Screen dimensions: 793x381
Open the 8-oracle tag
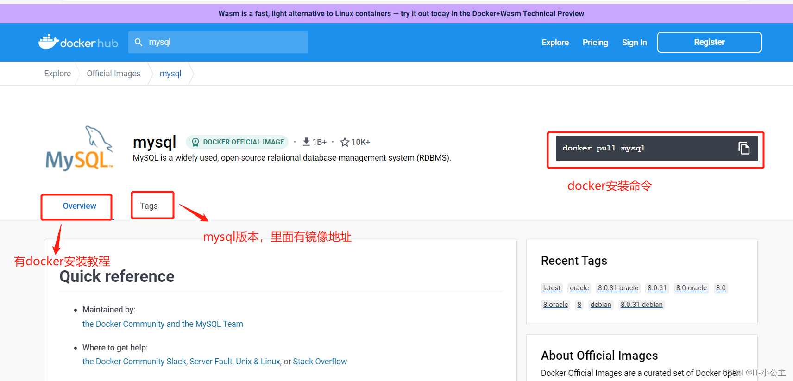click(x=555, y=305)
